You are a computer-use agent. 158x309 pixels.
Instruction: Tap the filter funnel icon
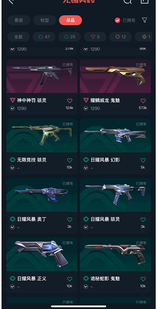pos(144,20)
